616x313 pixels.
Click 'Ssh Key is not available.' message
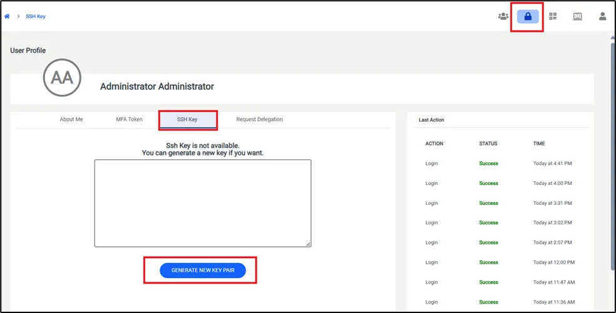pyautogui.click(x=203, y=146)
